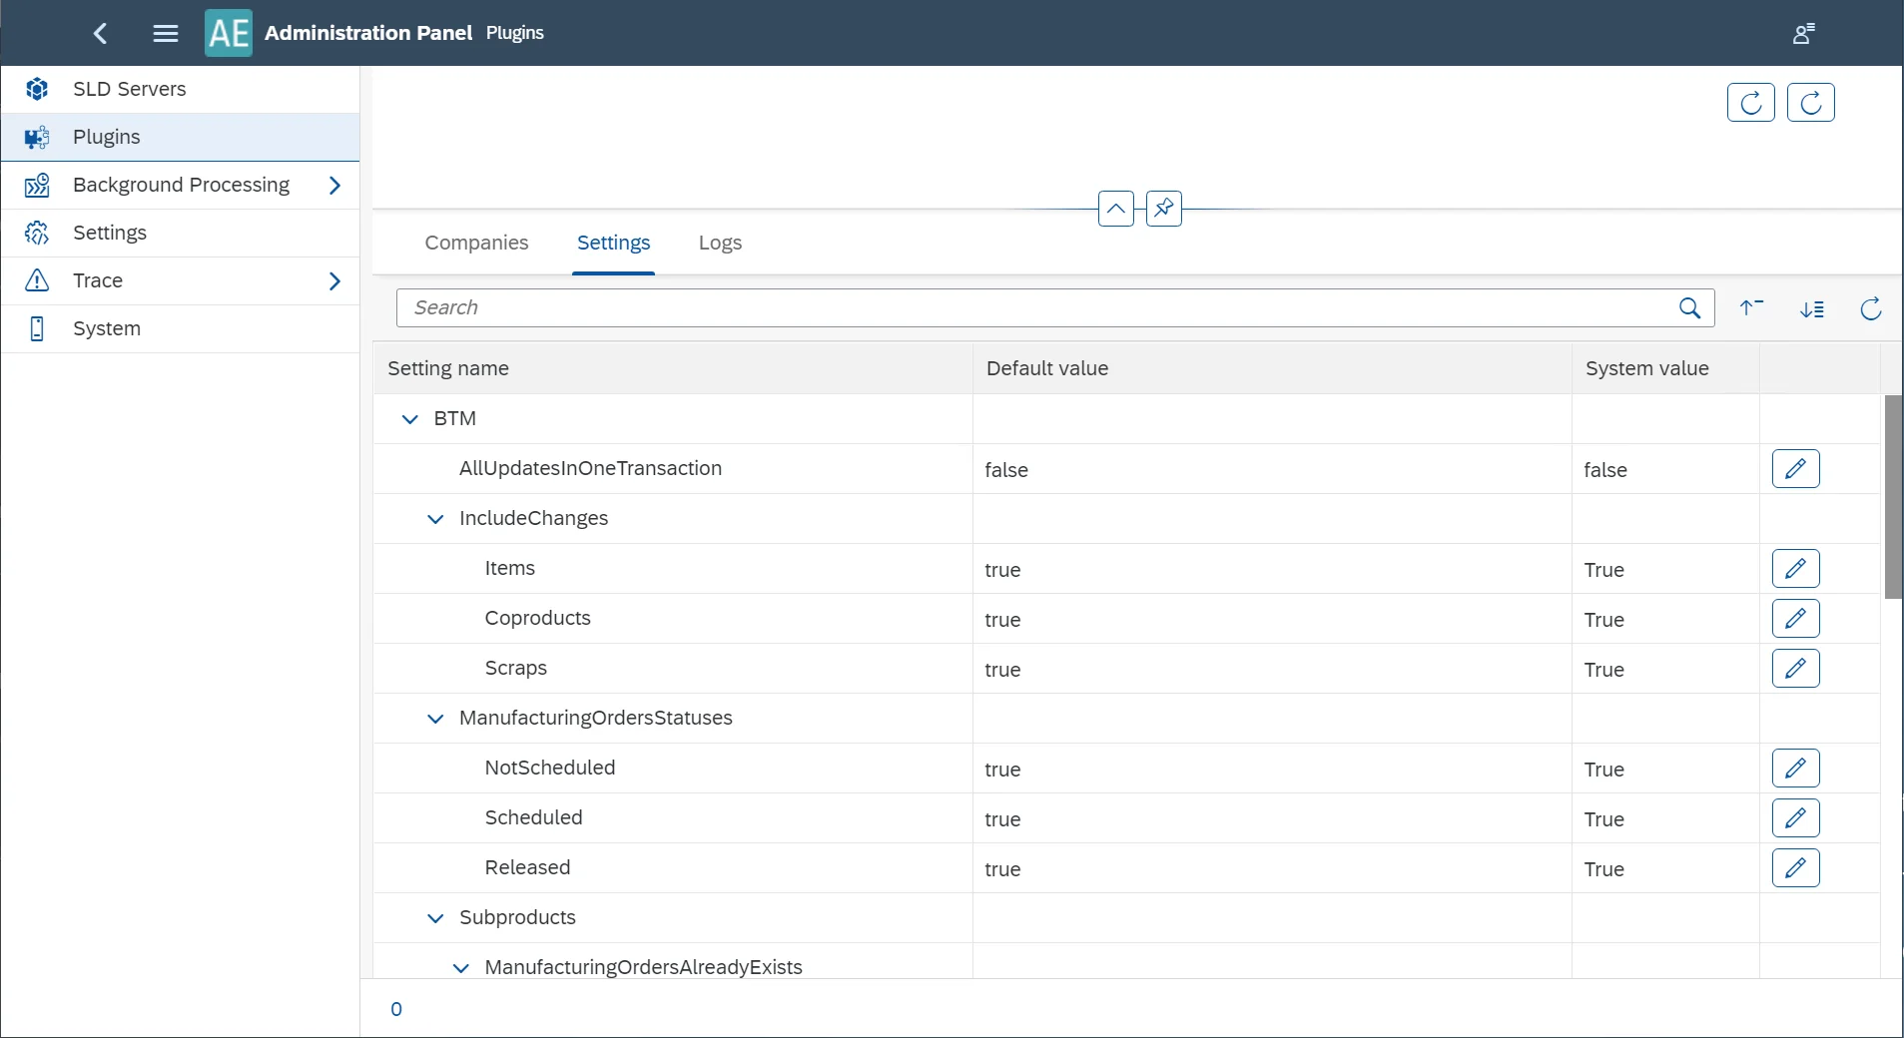The image size is (1904, 1038).
Task: Open the user account menu
Action: pyautogui.click(x=1805, y=33)
